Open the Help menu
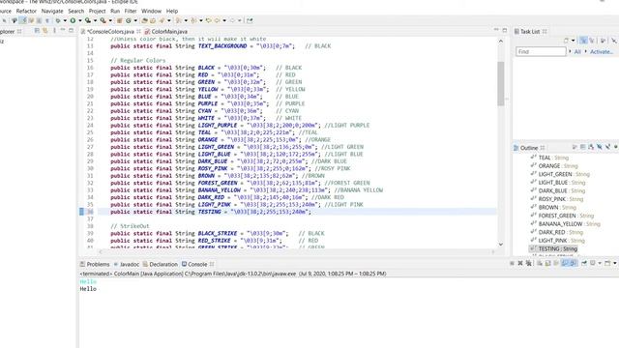Viewport: 619px width, 348px height. coord(172,11)
